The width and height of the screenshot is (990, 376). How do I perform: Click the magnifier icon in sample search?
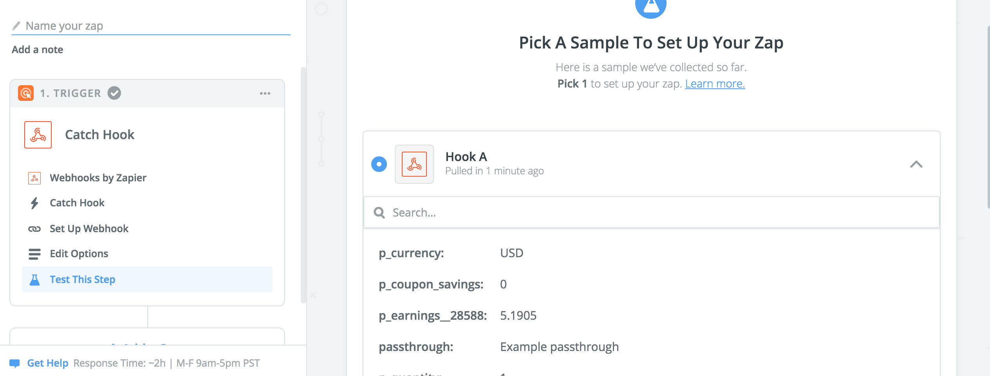click(x=379, y=213)
